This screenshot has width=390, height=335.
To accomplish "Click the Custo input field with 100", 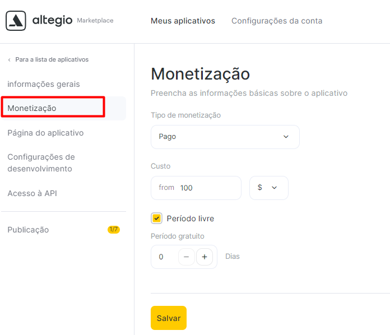I will pos(196,188).
